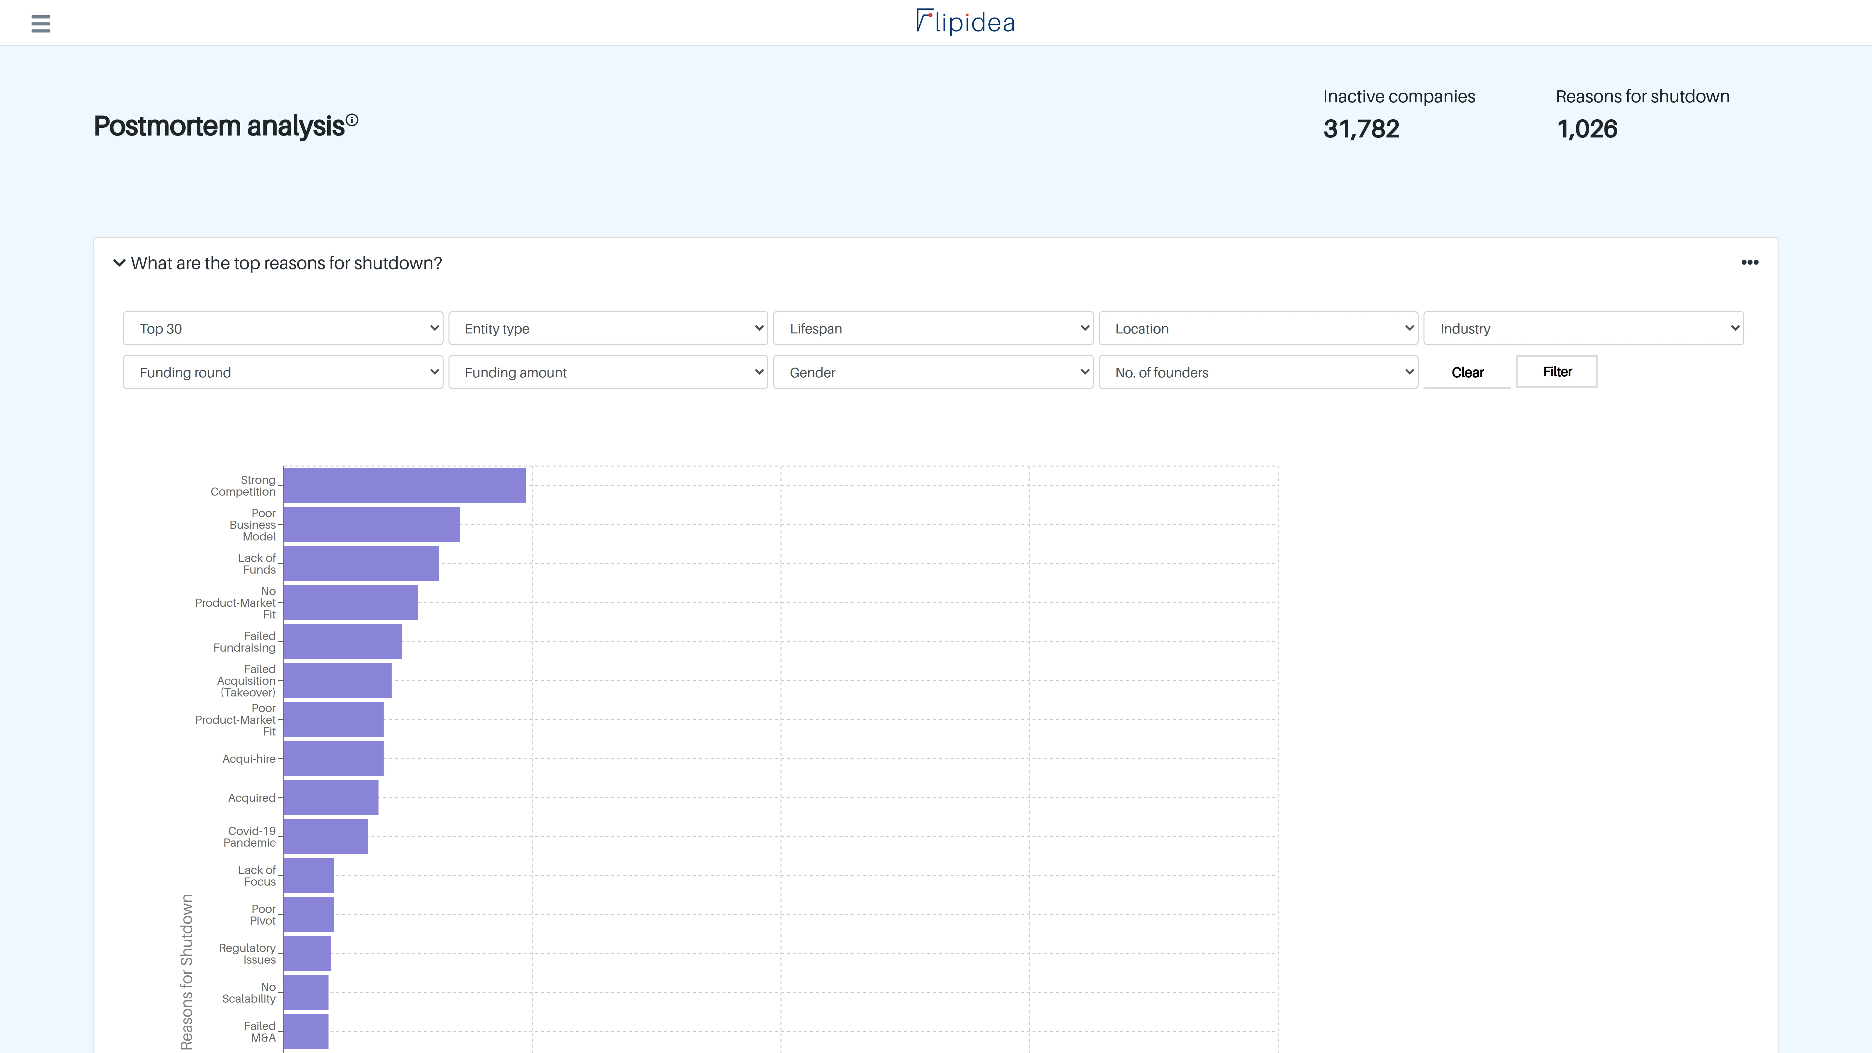Viewport: 1872px width, 1053px height.
Task: Click the Regulatory Issues bar
Action: point(307,954)
